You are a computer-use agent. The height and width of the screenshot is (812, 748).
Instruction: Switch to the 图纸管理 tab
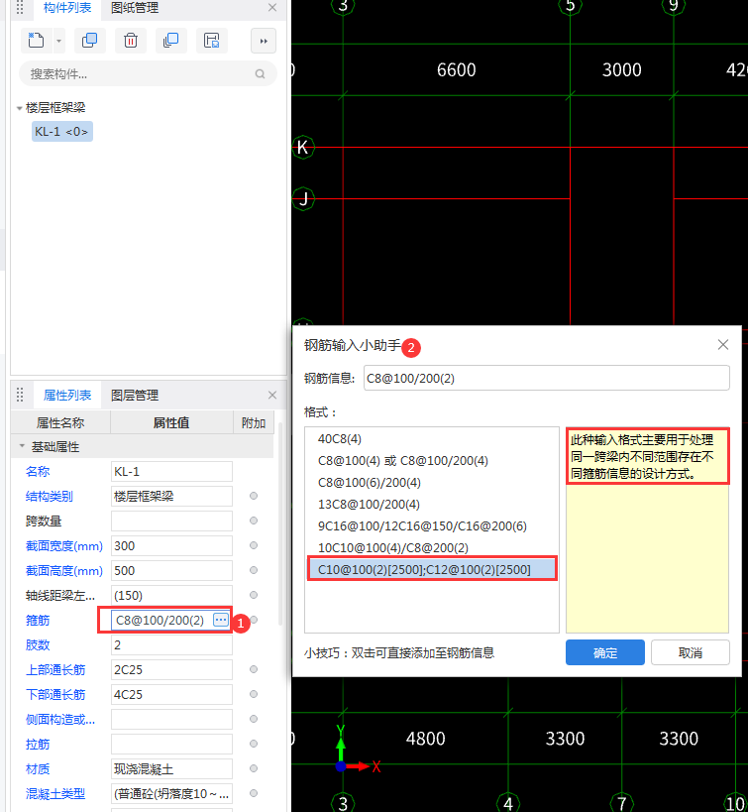[135, 8]
